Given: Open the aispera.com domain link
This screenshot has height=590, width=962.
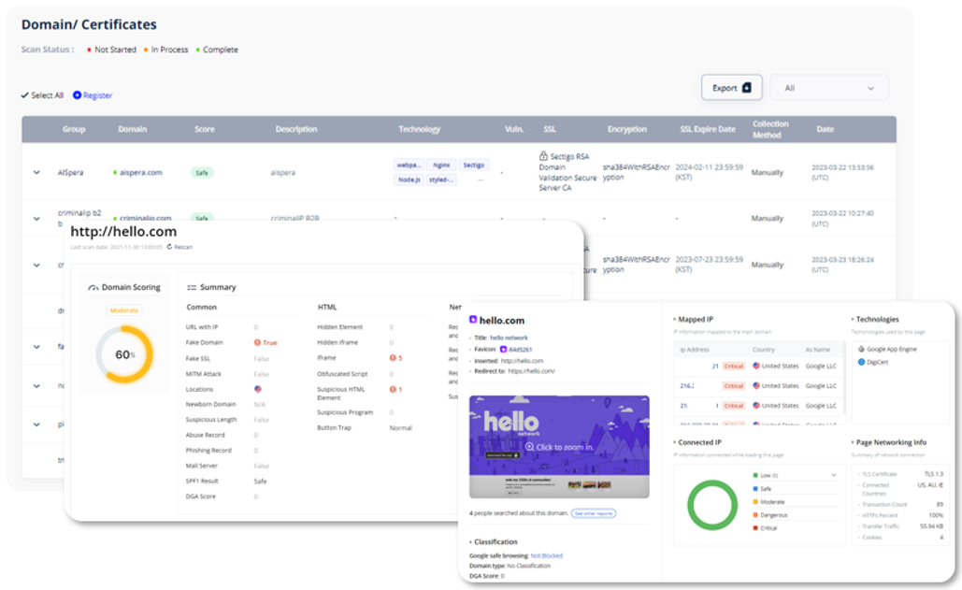Looking at the screenshot, I should tap(140, 172).
